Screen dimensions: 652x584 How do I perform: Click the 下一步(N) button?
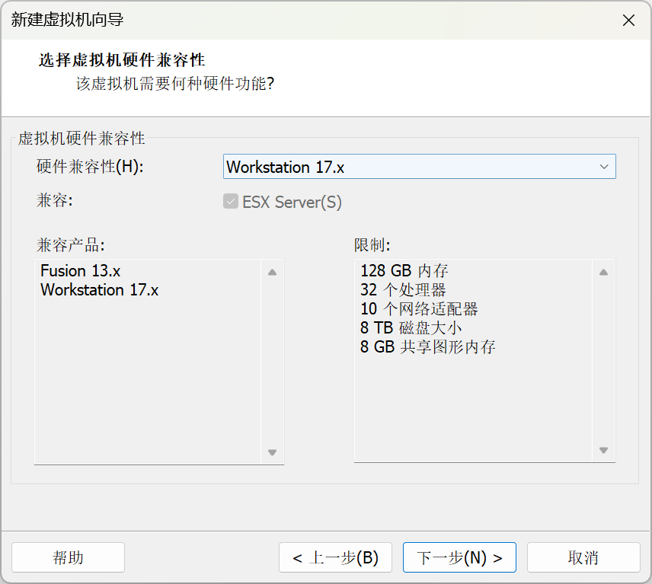459,557
